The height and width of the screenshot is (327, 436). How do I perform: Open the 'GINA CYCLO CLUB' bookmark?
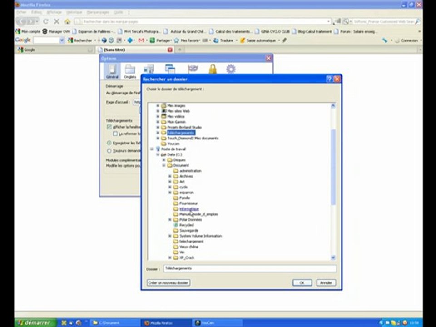click(272, 31)
